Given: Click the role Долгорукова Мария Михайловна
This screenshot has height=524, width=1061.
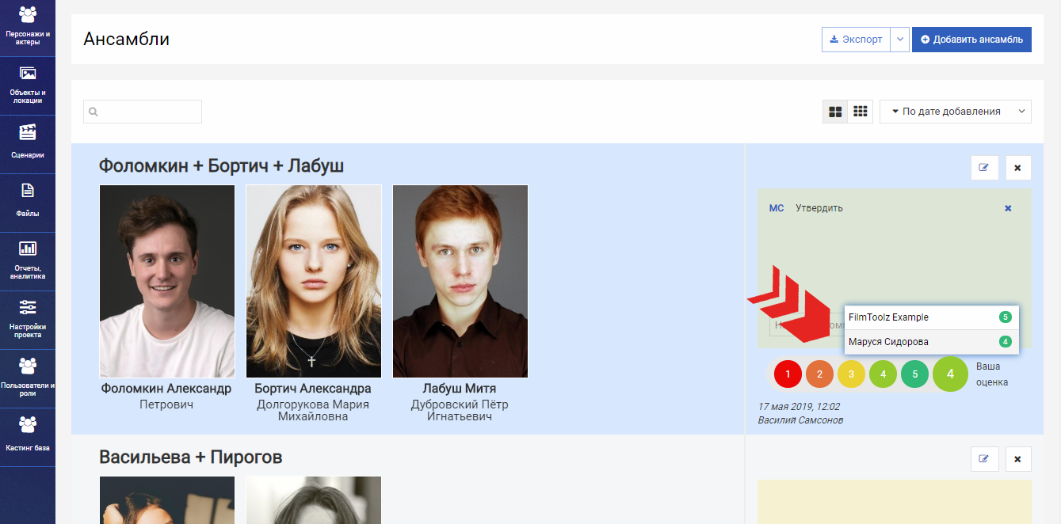Looking at the screenshot, I should point(313,410).
